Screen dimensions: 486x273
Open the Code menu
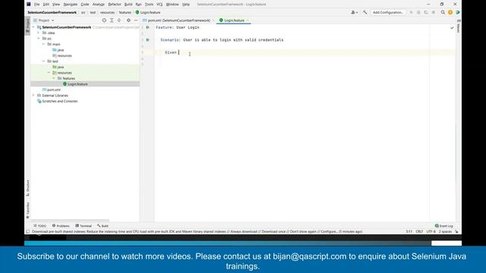pos(84,5)
